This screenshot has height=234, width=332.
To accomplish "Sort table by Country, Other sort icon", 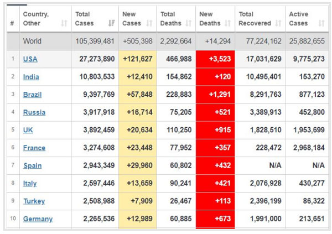I will [64, 23].
